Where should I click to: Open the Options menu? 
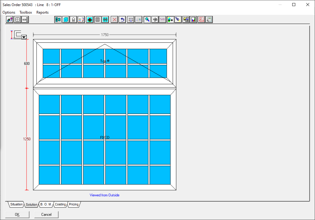point(9,12)
